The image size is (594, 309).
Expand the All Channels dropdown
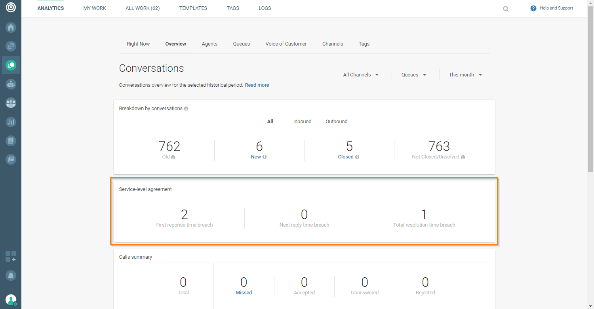(361, 75)
